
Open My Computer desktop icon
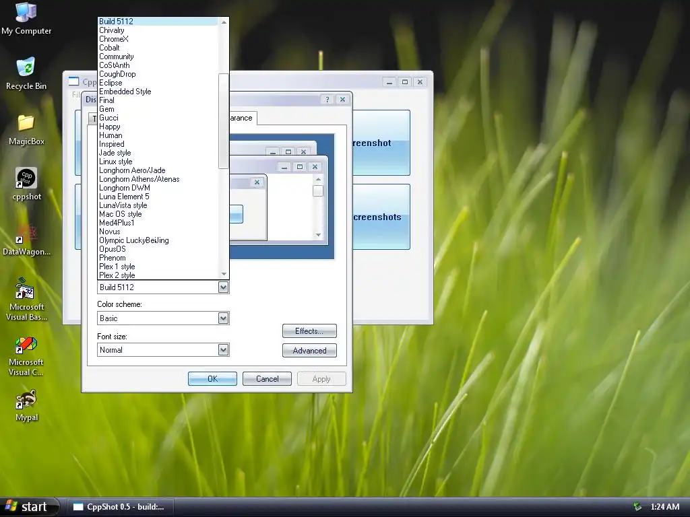click(x=26, y=18)
